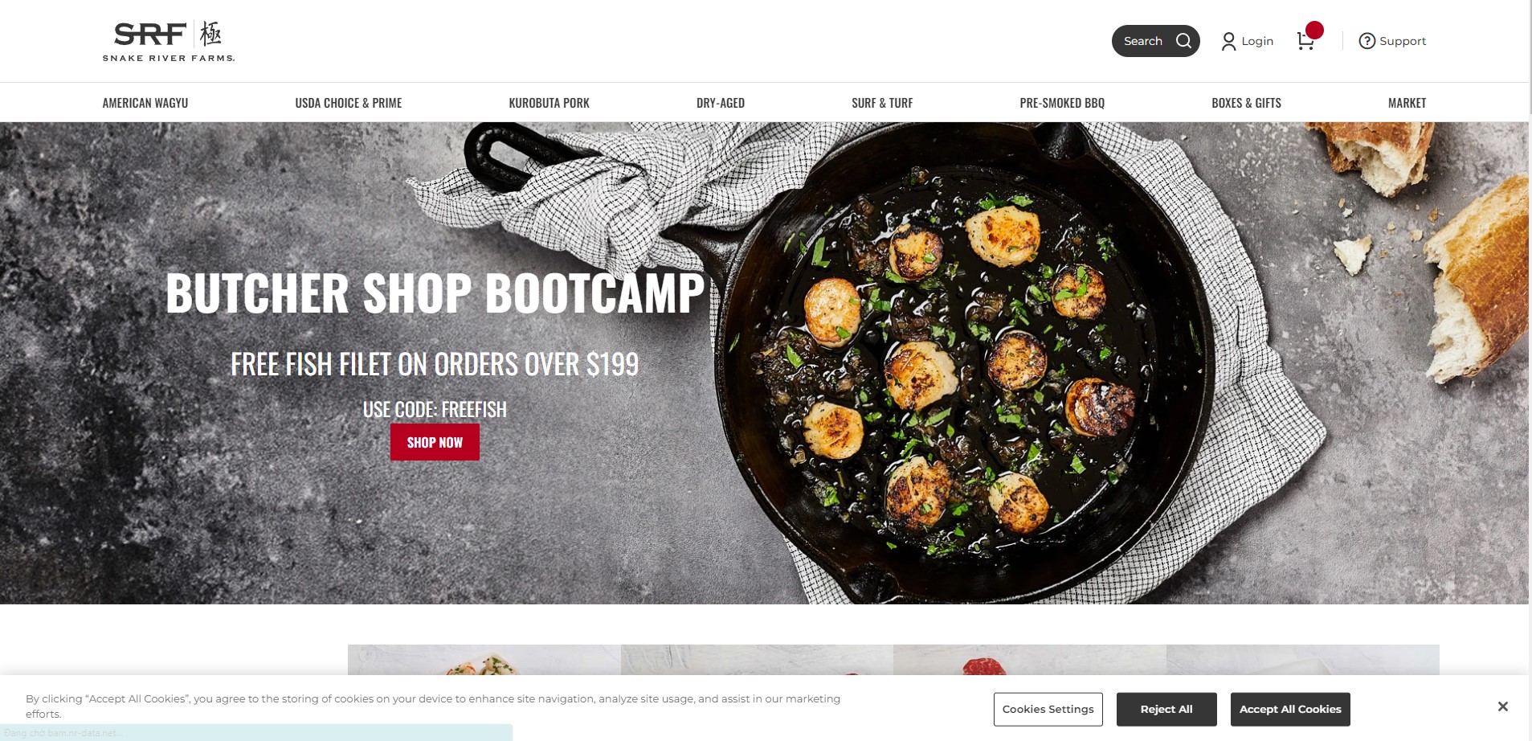
Task: Click the first product thumbnail below banner
Action: (x=484, y=660)
